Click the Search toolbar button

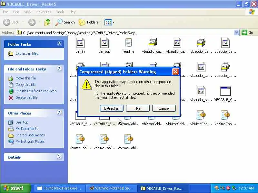[x=65, y=22]
